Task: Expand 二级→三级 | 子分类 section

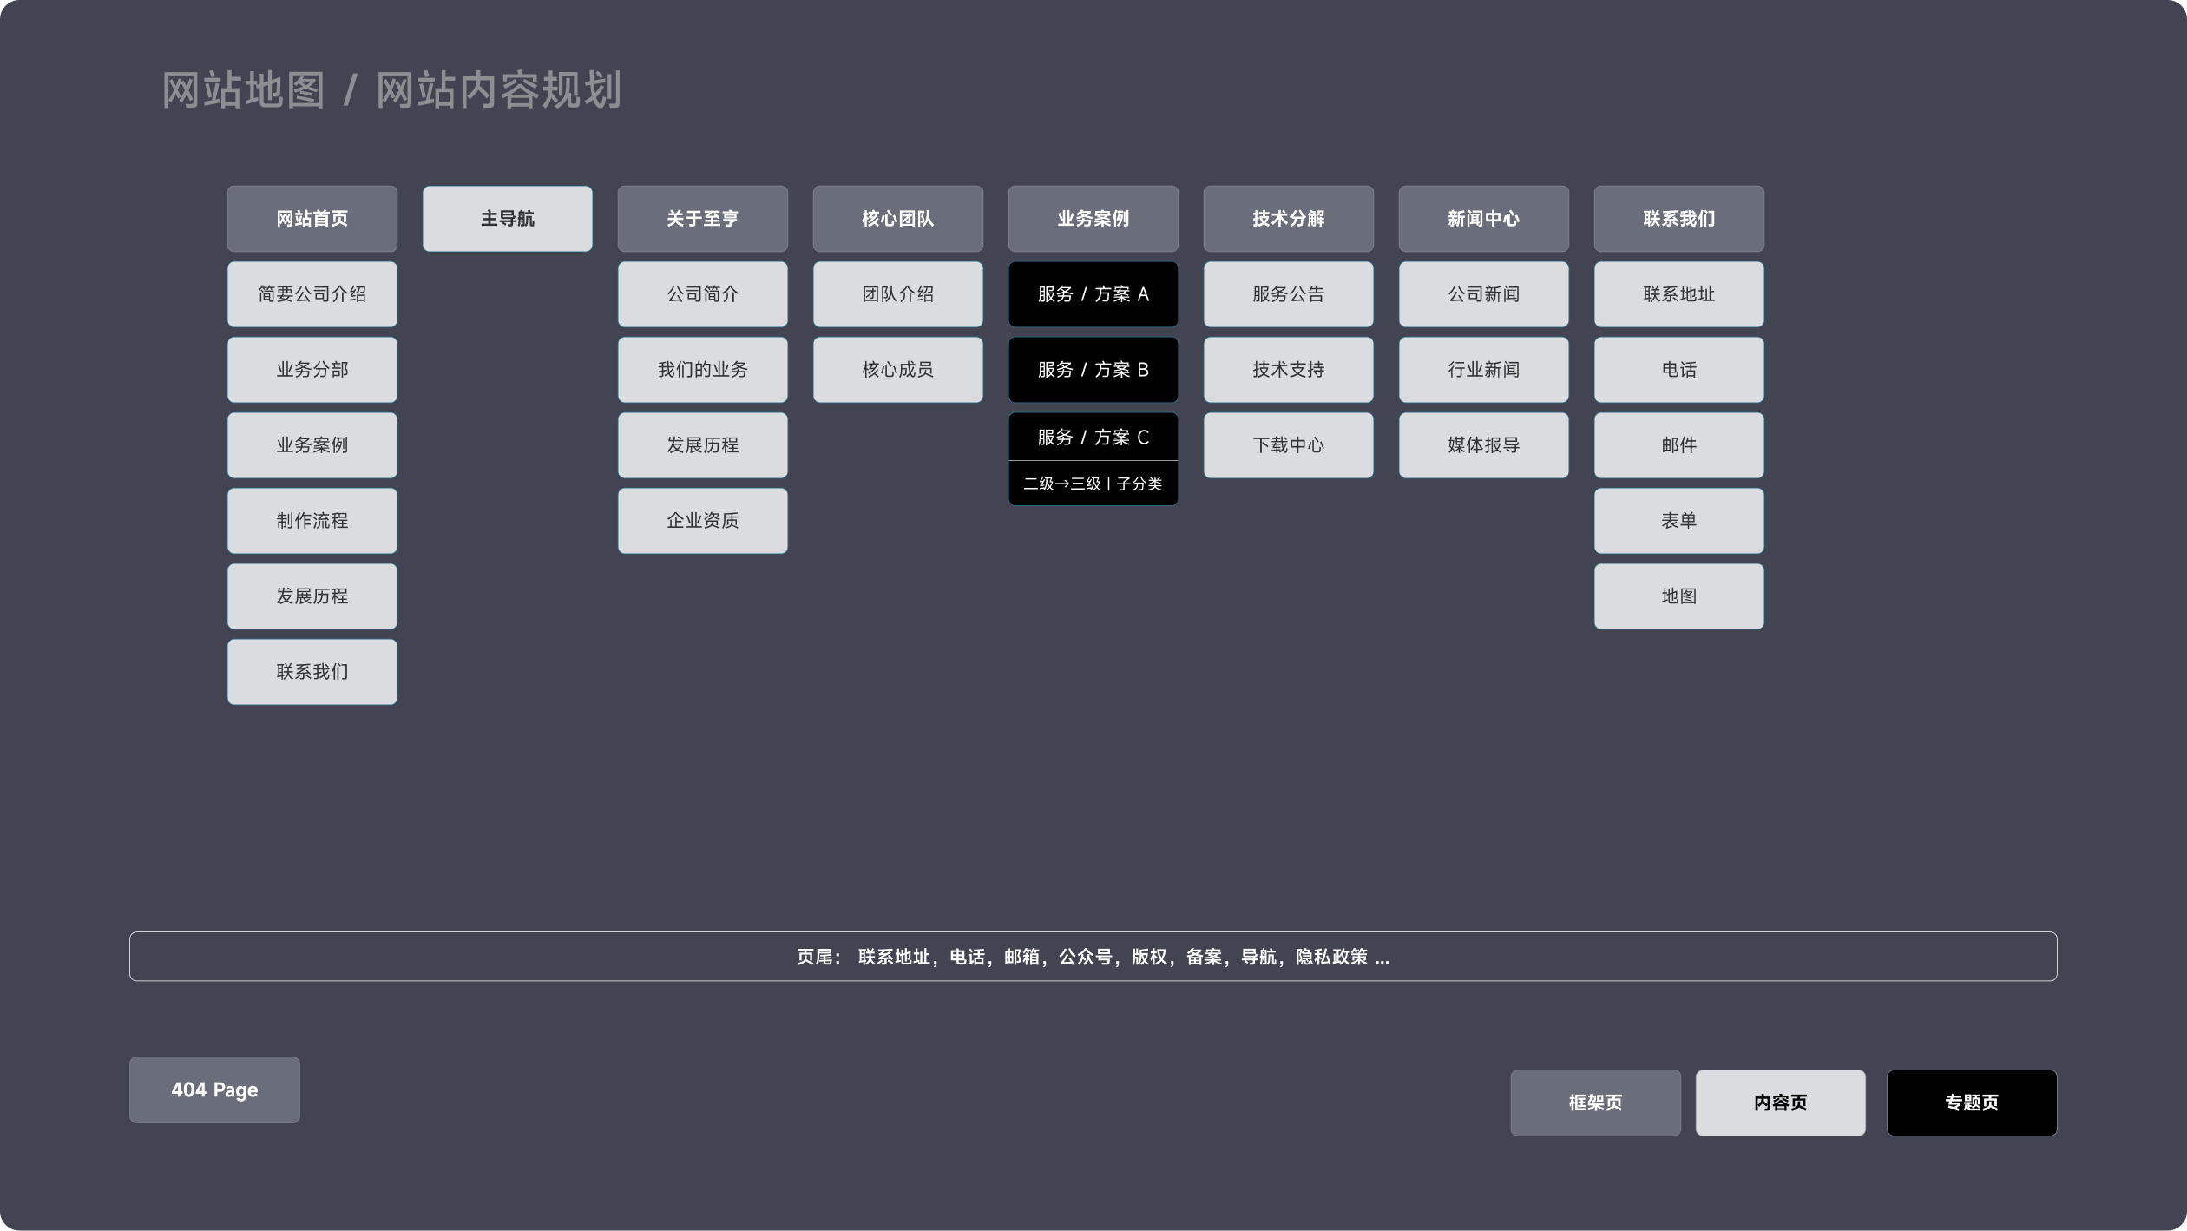Action: point(1093,484)
